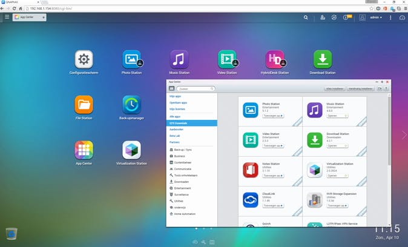Open Notes Station 'Toevoegen aan' dropdown
Viewport: 408px width, 247px height.
pyautogui.click(x=273, y=176)
